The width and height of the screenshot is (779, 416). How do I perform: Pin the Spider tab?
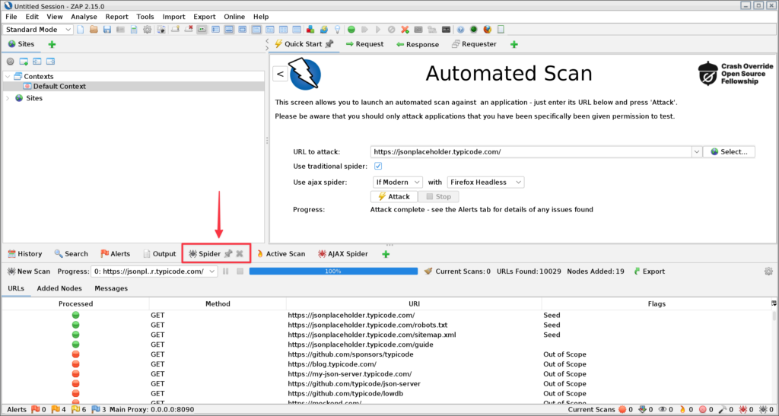(228, 254)
